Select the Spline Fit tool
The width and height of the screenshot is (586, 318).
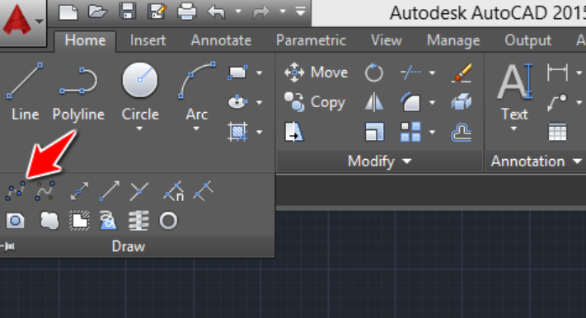[x=16, y=191]
